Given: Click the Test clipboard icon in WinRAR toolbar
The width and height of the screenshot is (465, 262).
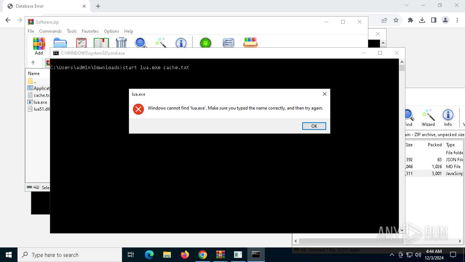Looking at the screenshot, I should [x=81, y=43].
